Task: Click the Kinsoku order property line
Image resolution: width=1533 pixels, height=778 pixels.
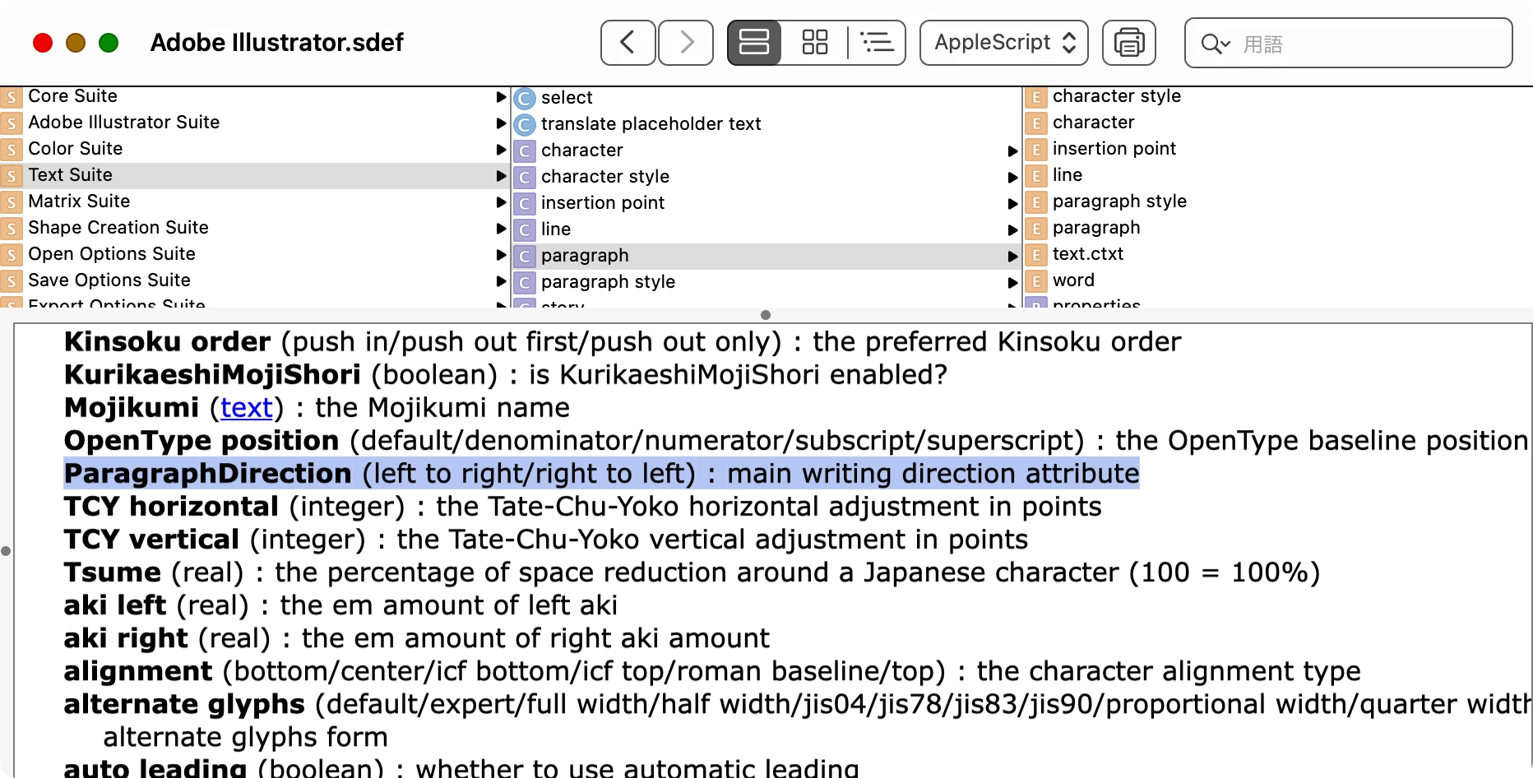Action: point(623,342)
